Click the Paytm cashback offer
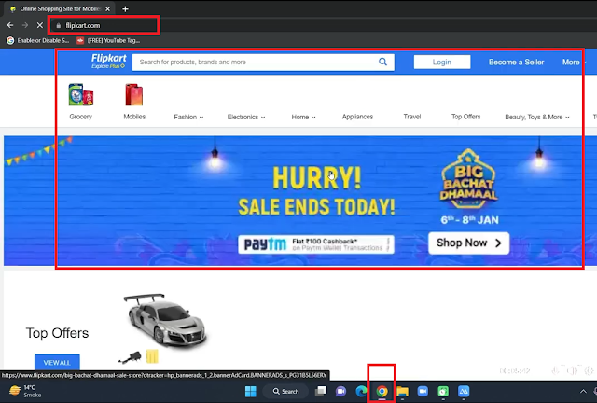 tap(316, 244)
